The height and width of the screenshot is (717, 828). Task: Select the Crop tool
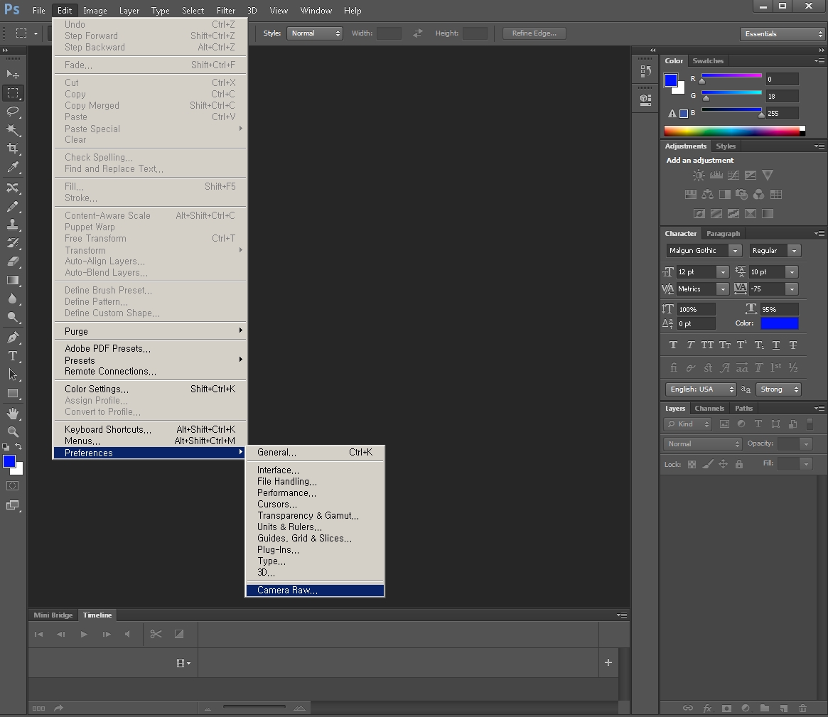(x=13, y=149)
